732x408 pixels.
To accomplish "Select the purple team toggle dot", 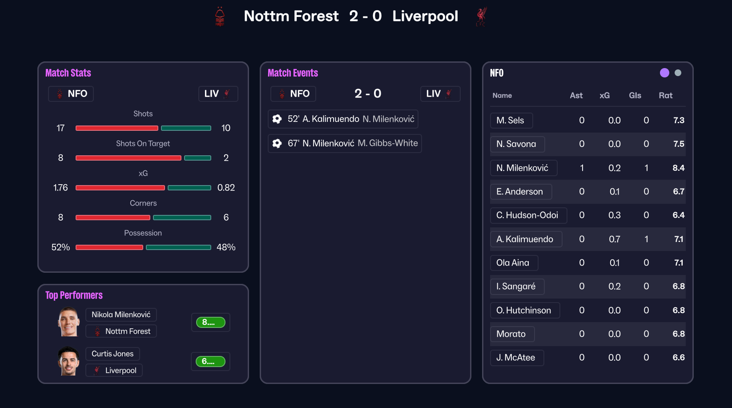I will (x=664, y=73).
